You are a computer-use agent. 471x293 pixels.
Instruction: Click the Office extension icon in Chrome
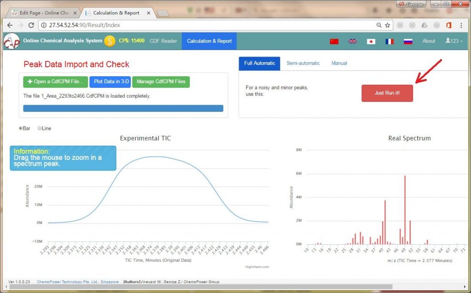pos(448,25)
